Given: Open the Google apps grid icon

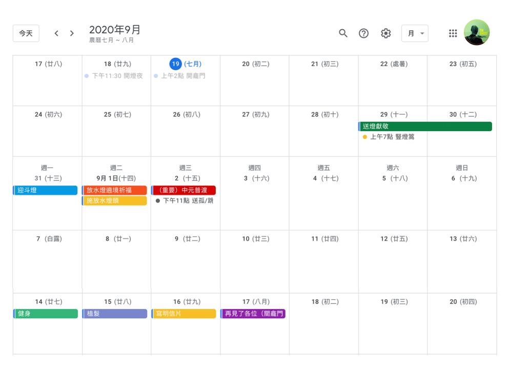Looking at the screenshot, I should point(453,33).
